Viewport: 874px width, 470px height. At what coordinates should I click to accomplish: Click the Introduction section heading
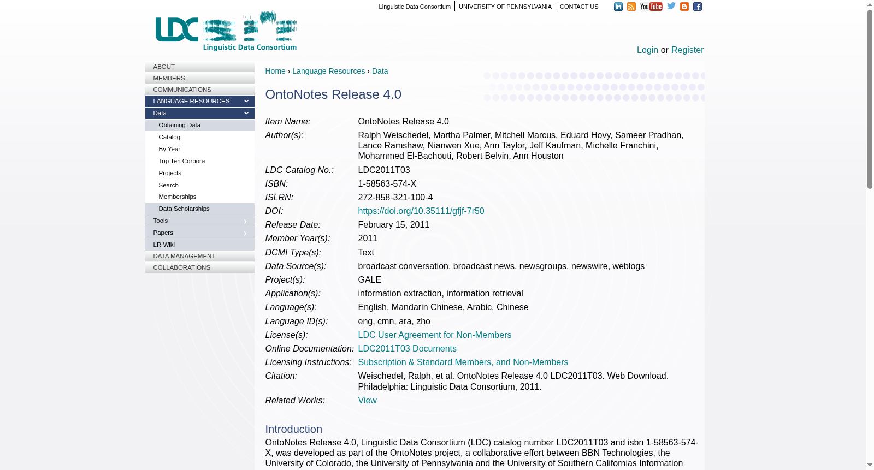point(294,429)
